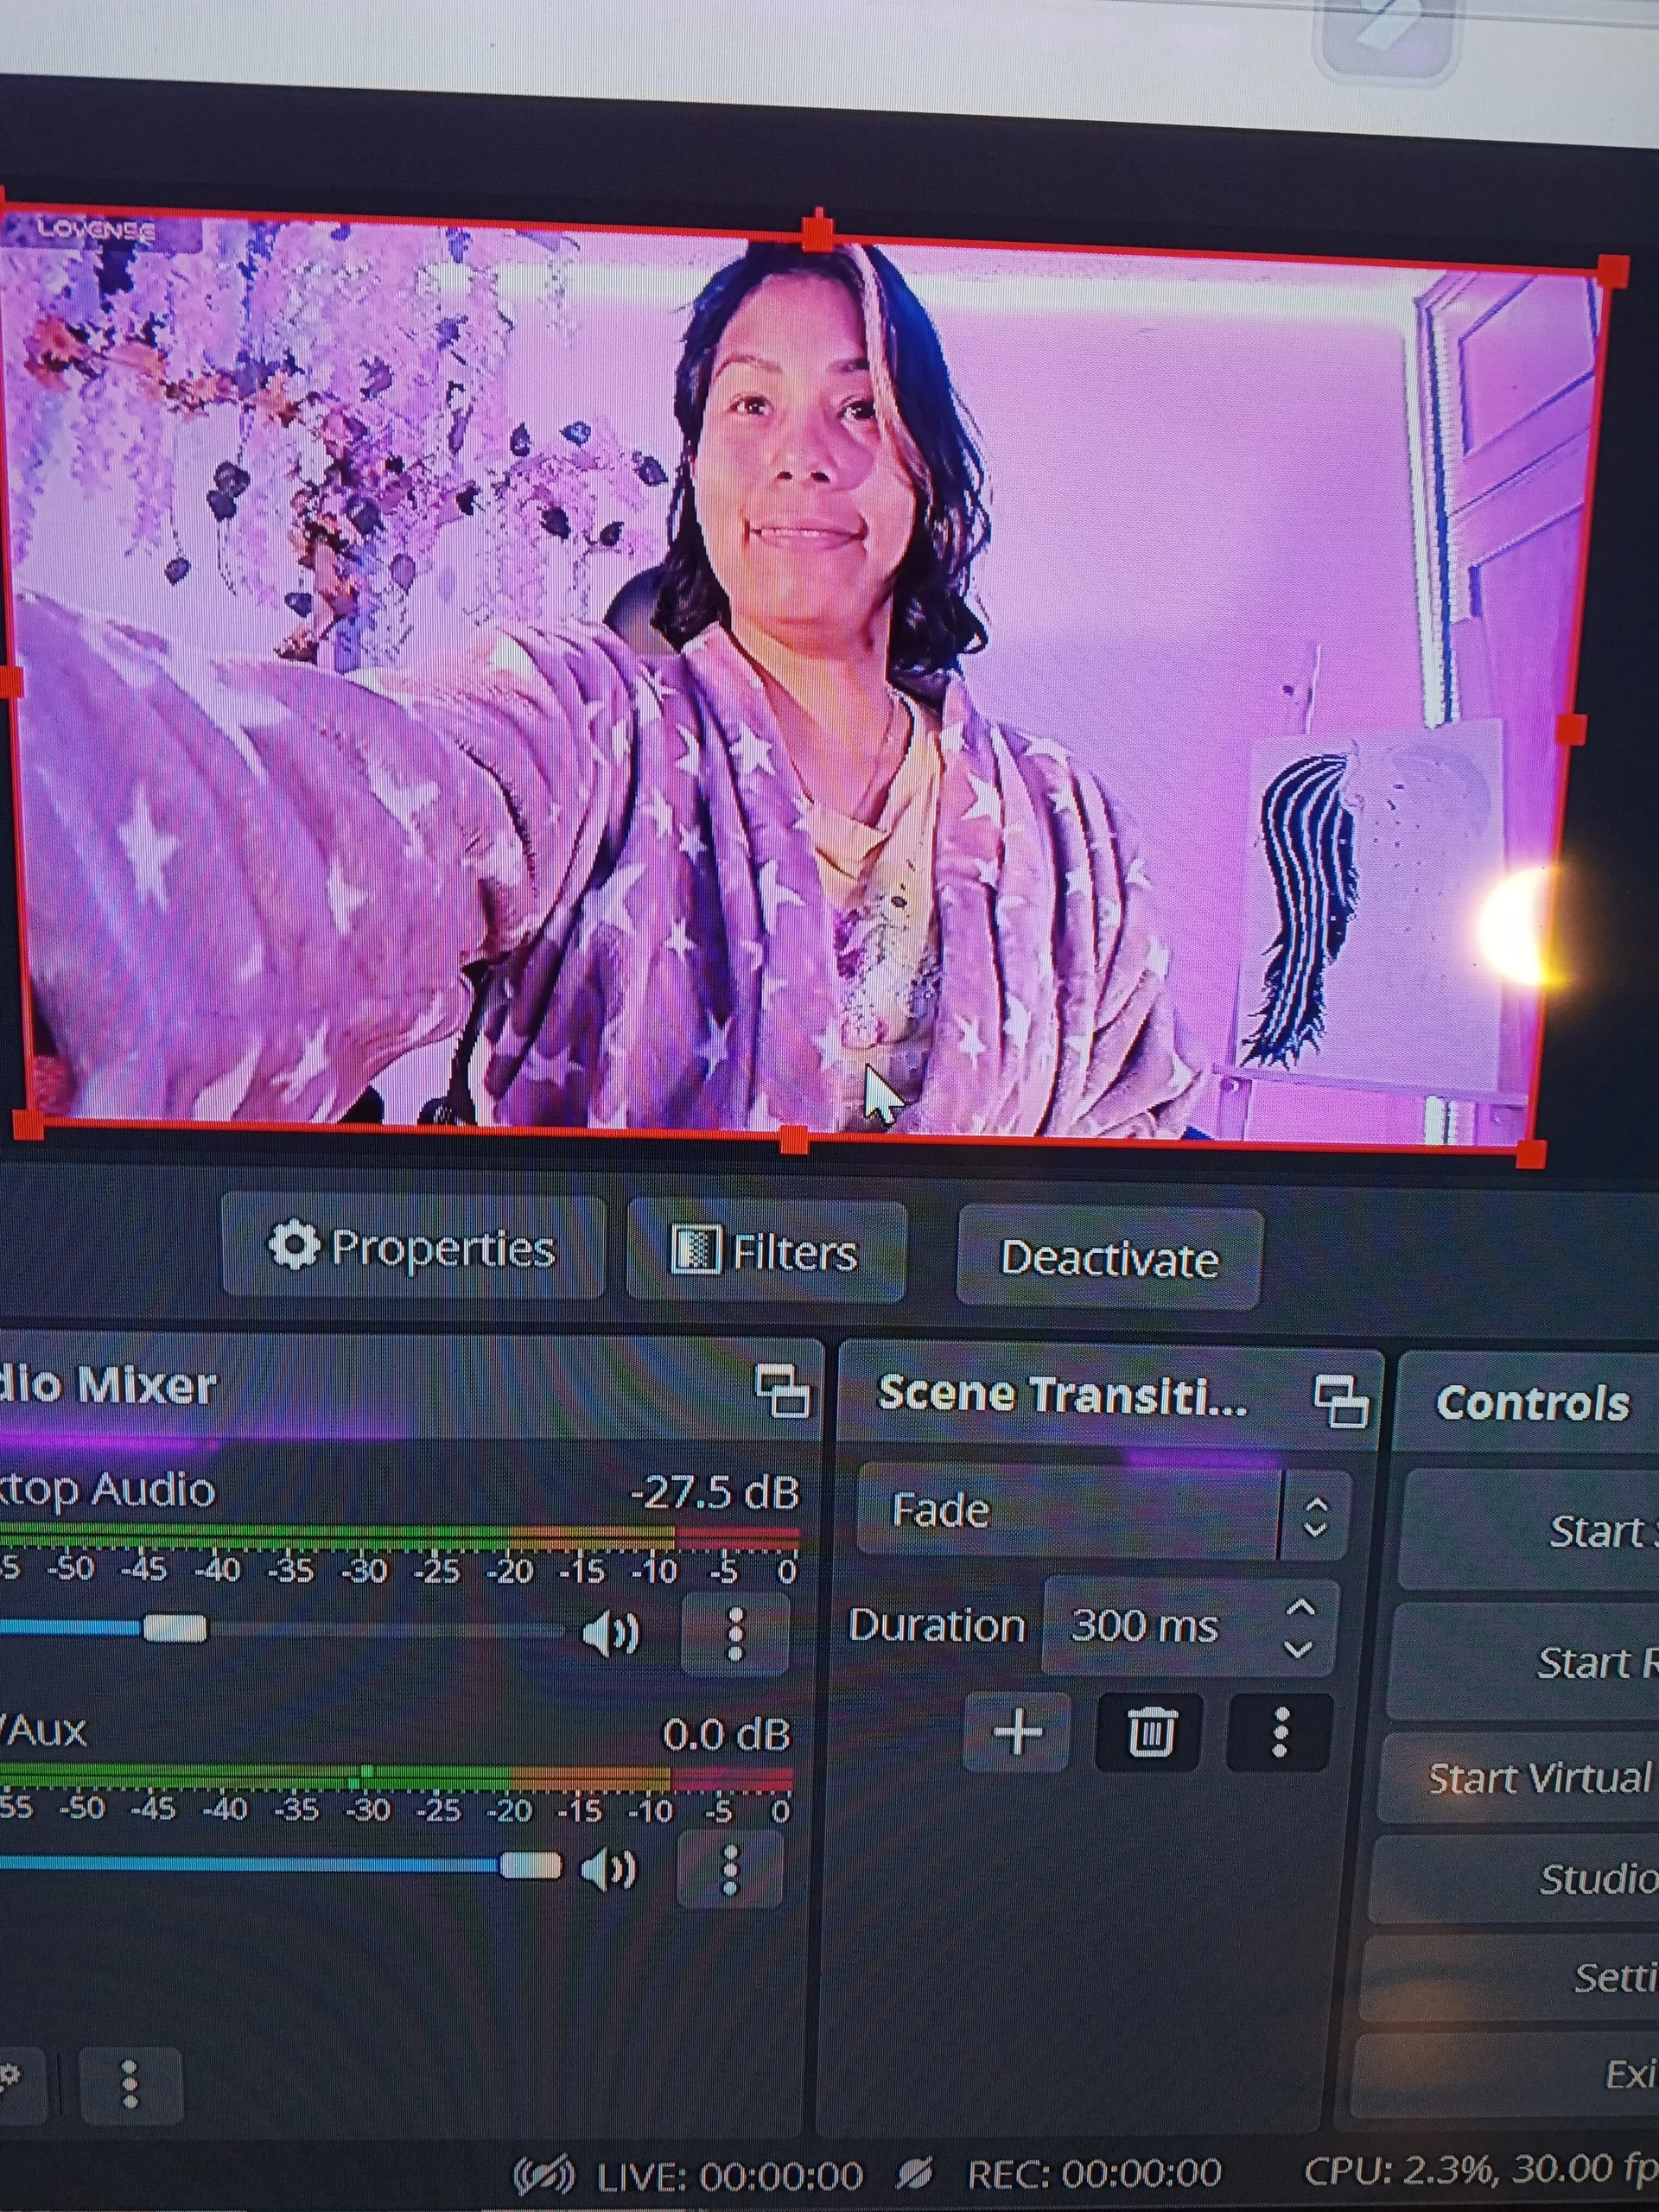Mute the Mic/Aux speaker icon

608,1868
